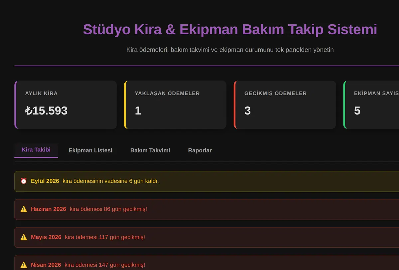Select the ₺15.593 rent amount
Screen dimensions: 399x270
pos(46,111)
